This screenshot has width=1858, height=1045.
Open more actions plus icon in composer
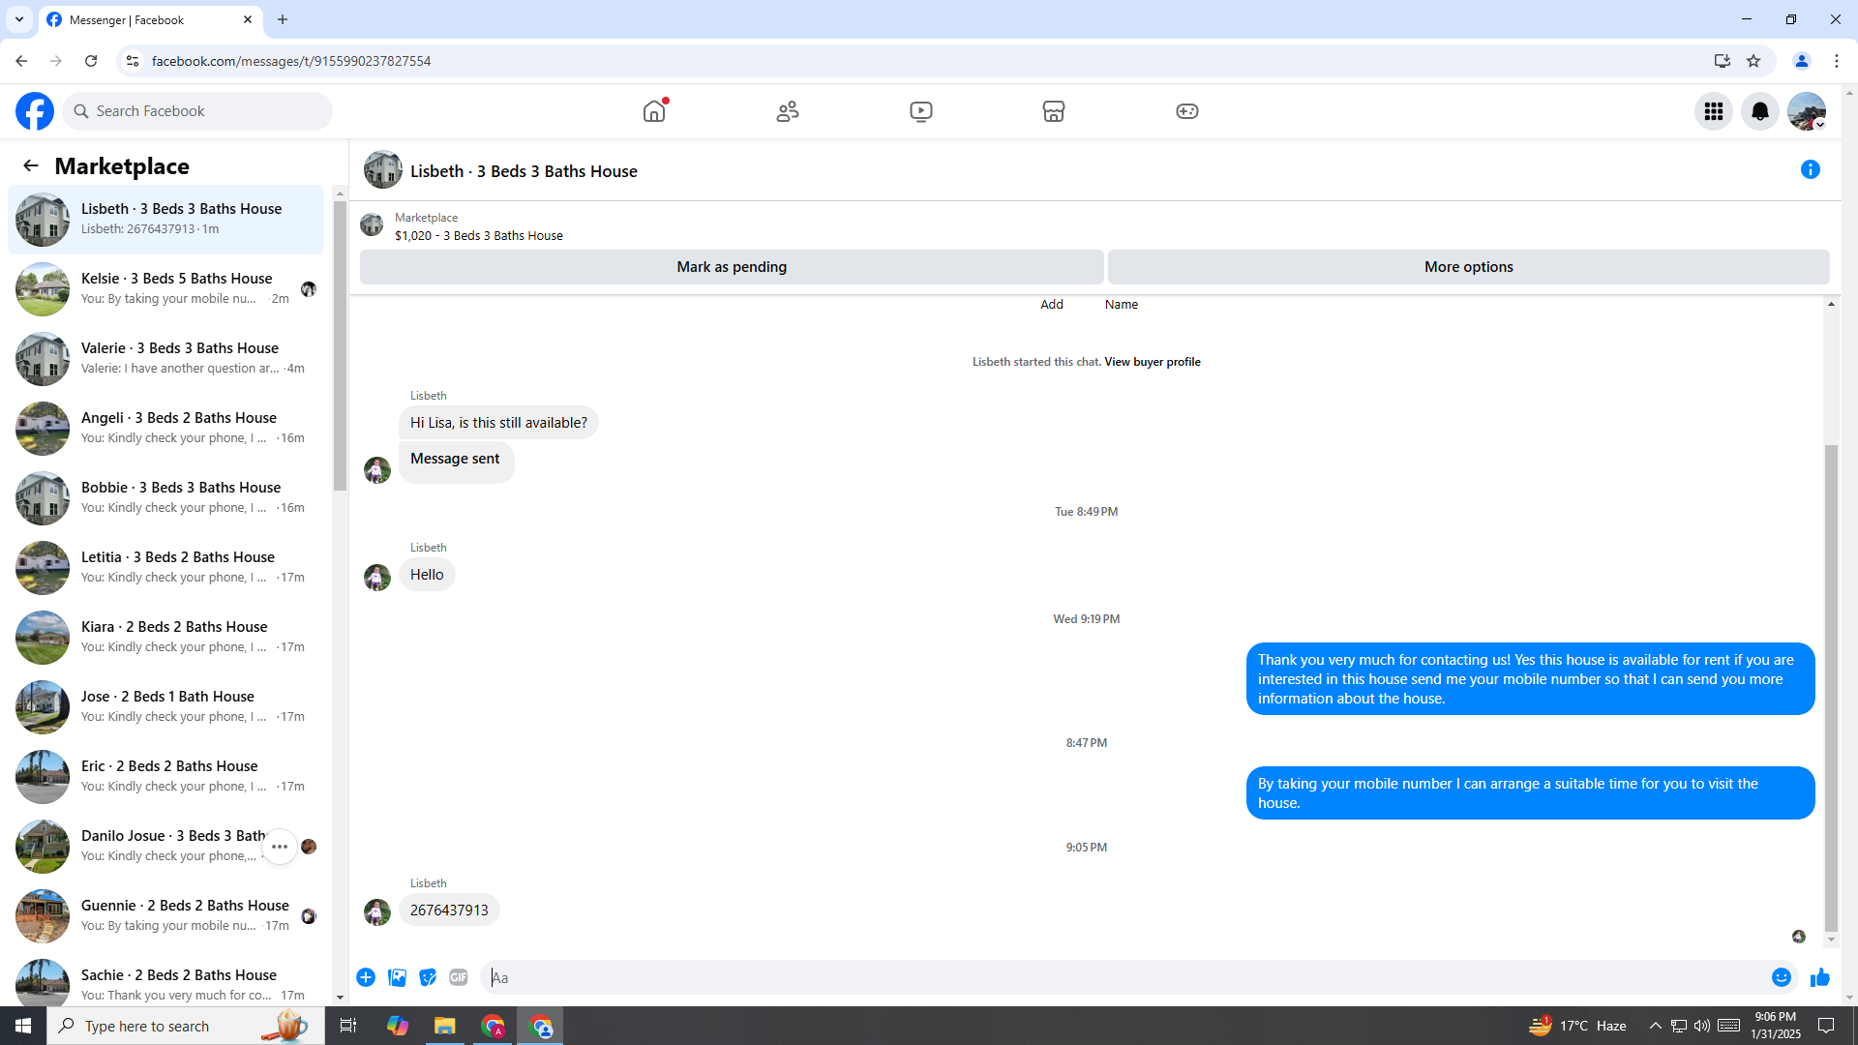click(366, 977)
